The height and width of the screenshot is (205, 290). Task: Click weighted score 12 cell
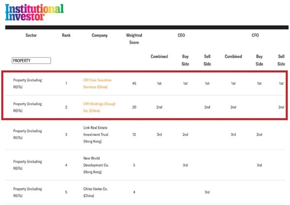point(134,134)
